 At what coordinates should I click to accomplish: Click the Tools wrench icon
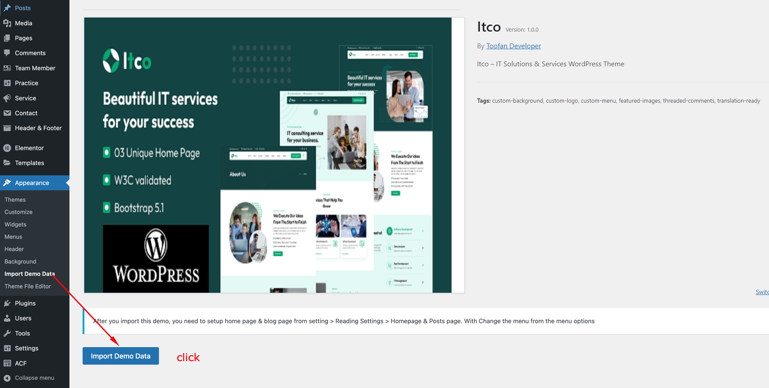(x=7, y=333)
